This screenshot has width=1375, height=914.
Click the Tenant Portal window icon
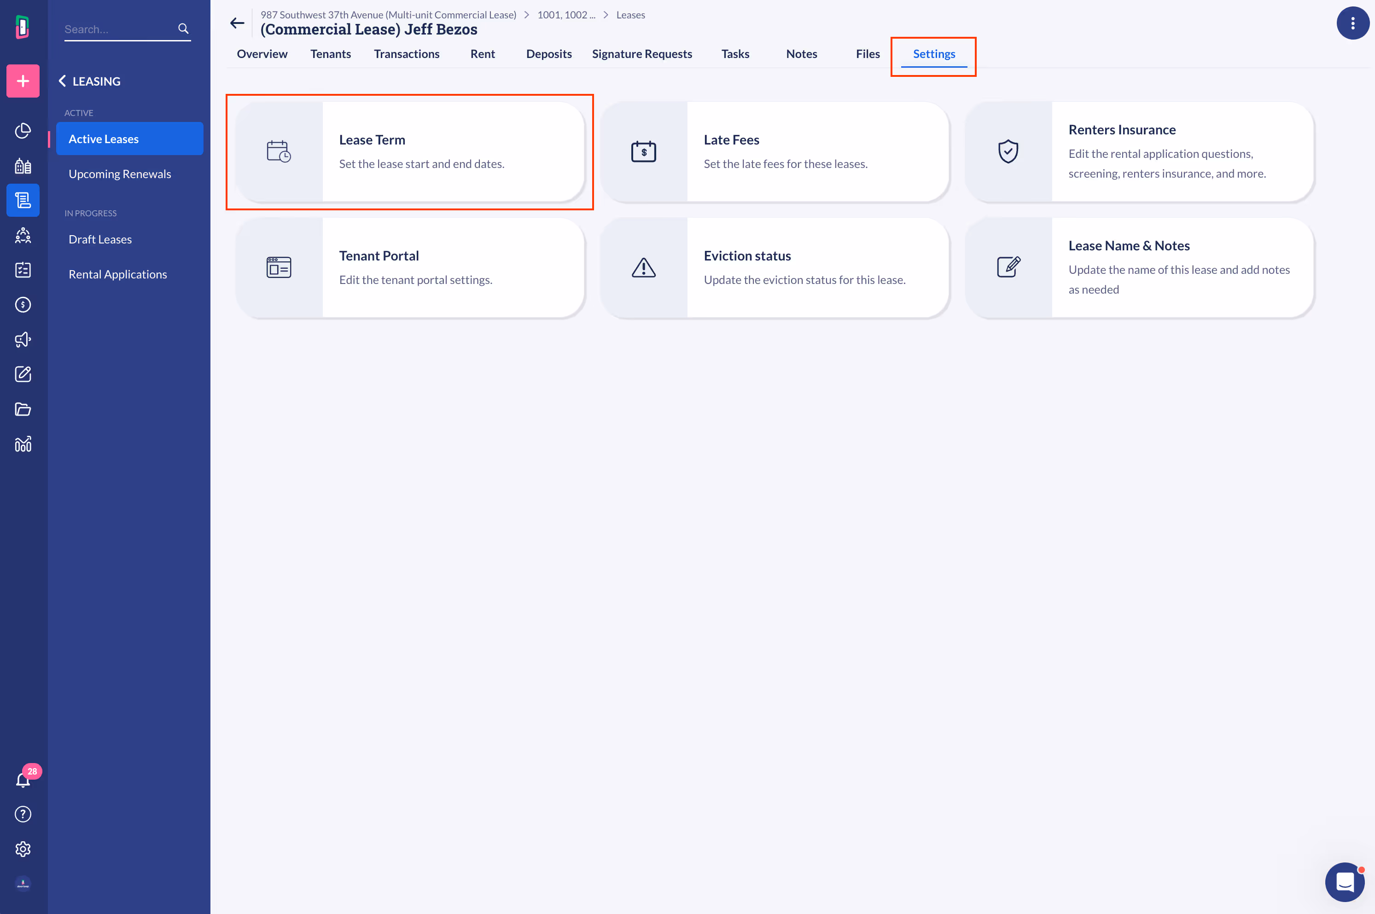point(279,267)
